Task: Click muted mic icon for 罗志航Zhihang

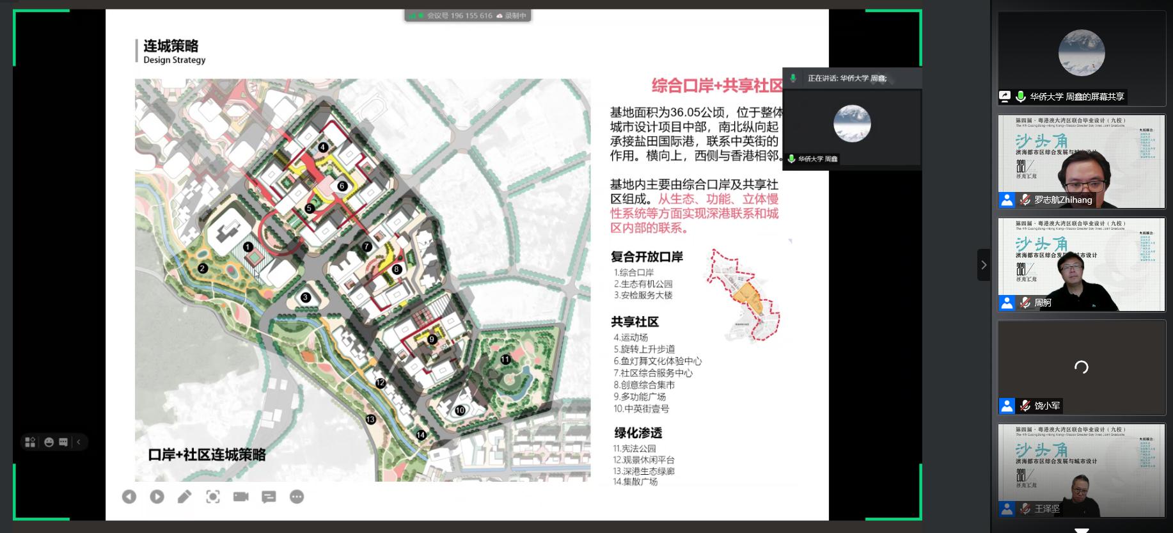Action: 1025,200
